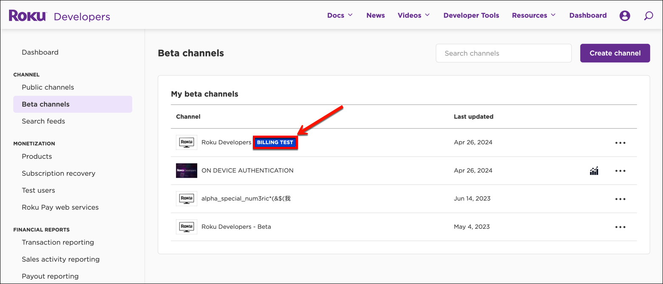Click the ON DEVICE AUTHENTICATION channel thumbnail
Screen dimensions: 663x284
[186, 170]
